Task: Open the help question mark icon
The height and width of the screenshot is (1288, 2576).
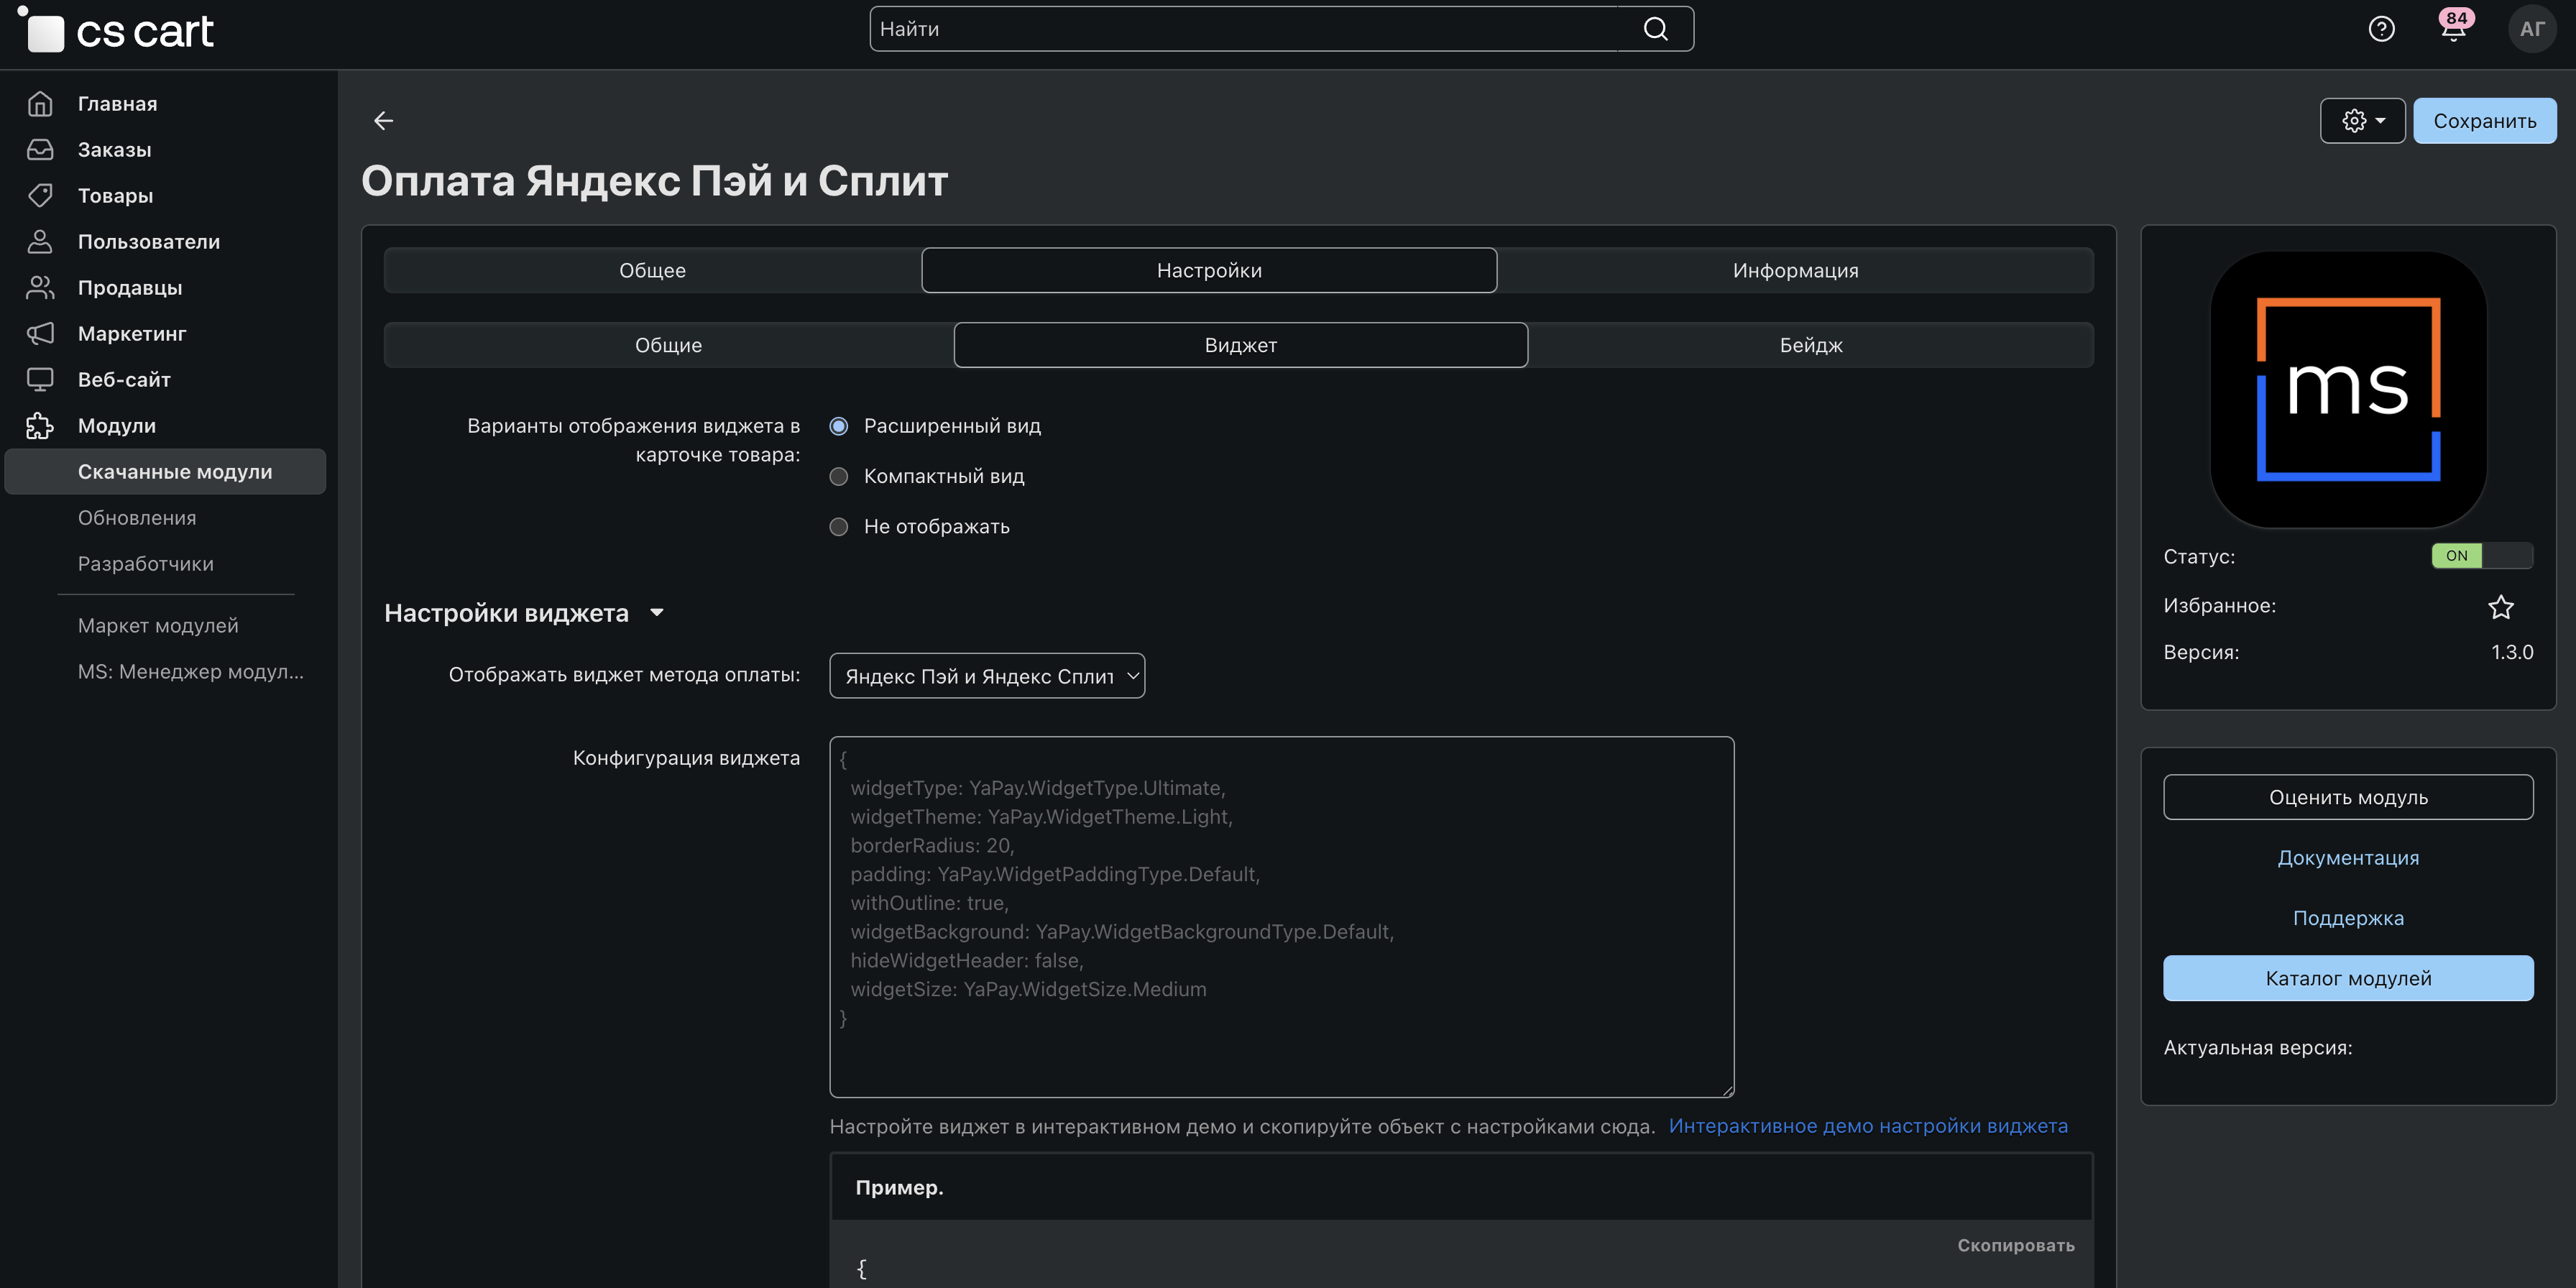Action: pyautogui.click(x=2381, y=29)
